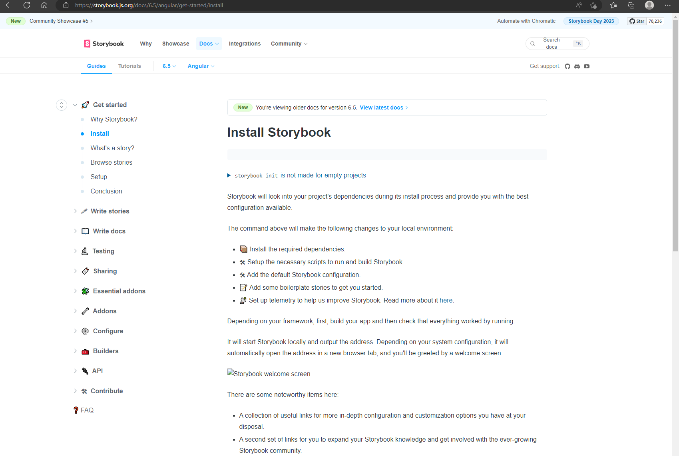
Task: Expand the Write stories section
Action: tap(111, 211)
